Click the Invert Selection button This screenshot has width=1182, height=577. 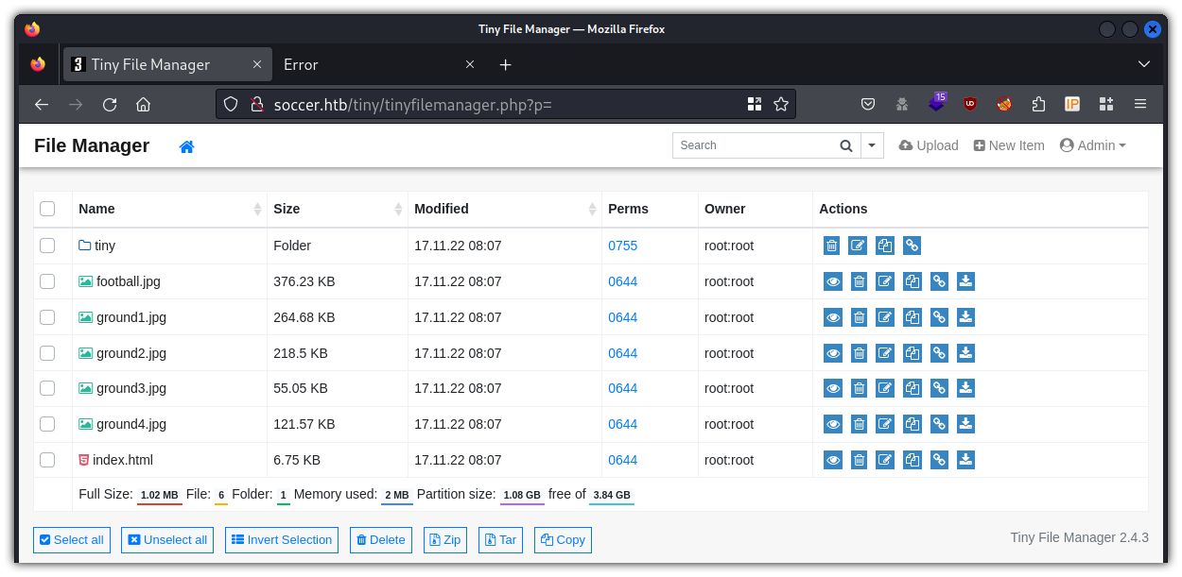pos(282,540)
